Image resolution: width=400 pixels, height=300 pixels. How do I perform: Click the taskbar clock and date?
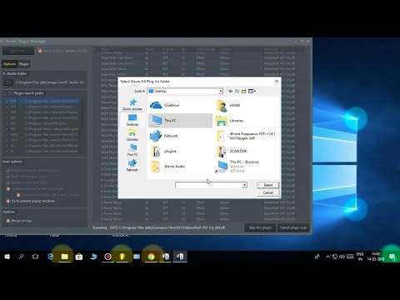coord(376,257)
